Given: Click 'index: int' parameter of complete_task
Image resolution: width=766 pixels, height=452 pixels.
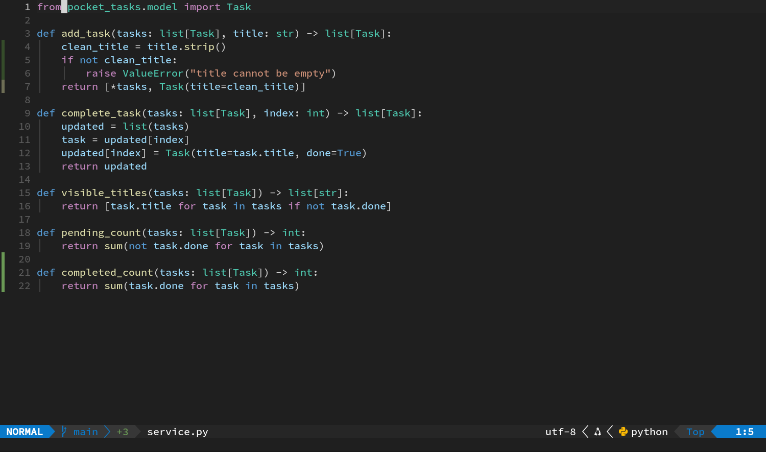Looking at the screenshot, I should point(294,113).
